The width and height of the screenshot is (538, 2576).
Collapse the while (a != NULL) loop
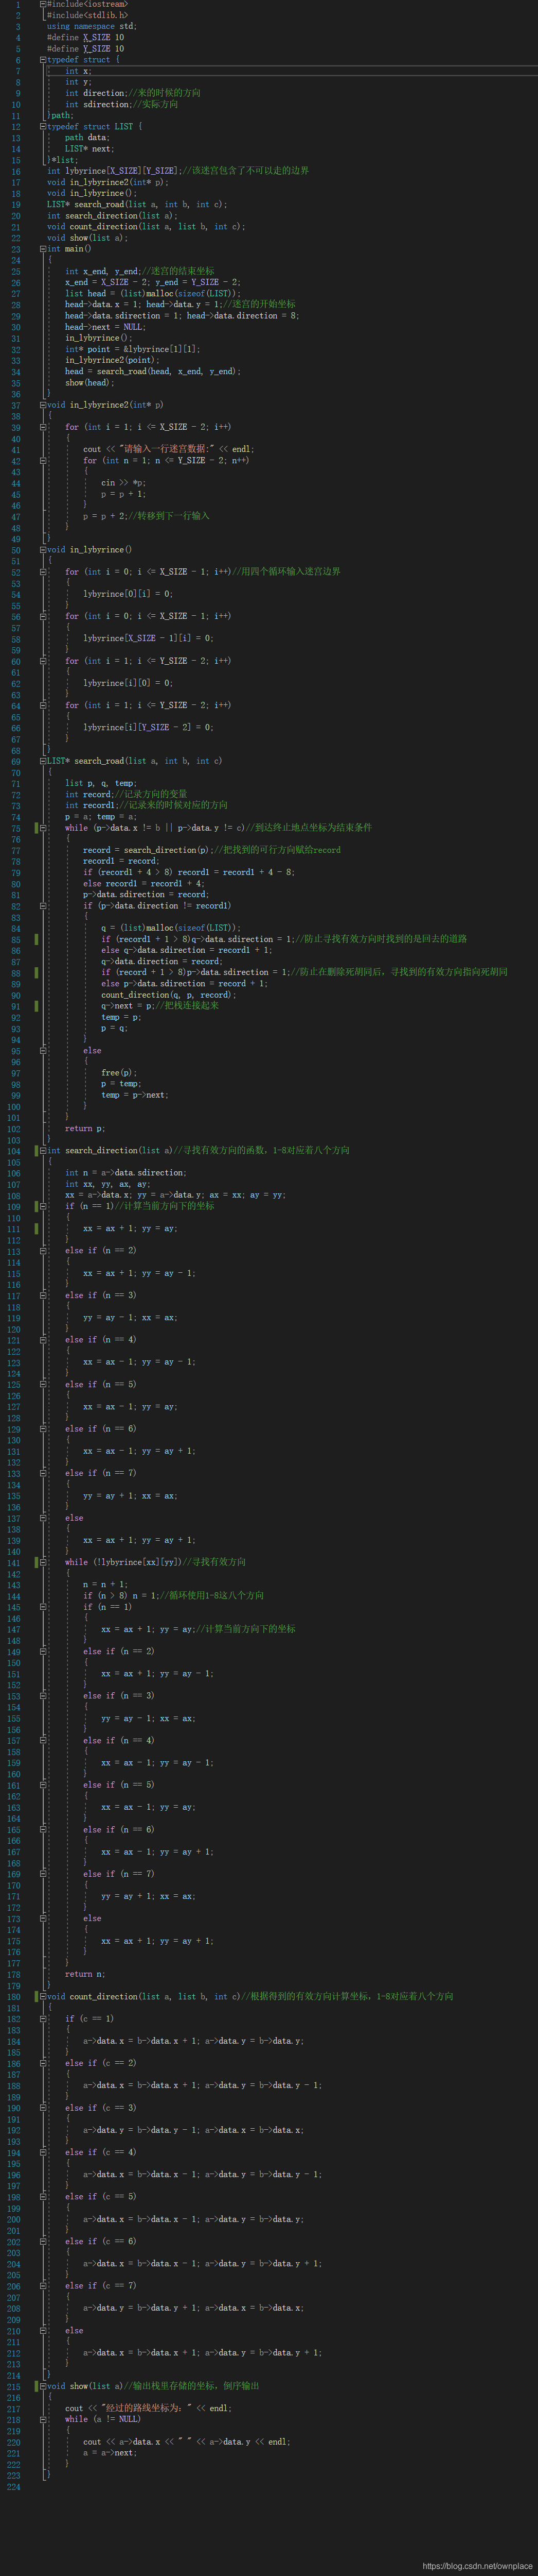coord(43,2420)
